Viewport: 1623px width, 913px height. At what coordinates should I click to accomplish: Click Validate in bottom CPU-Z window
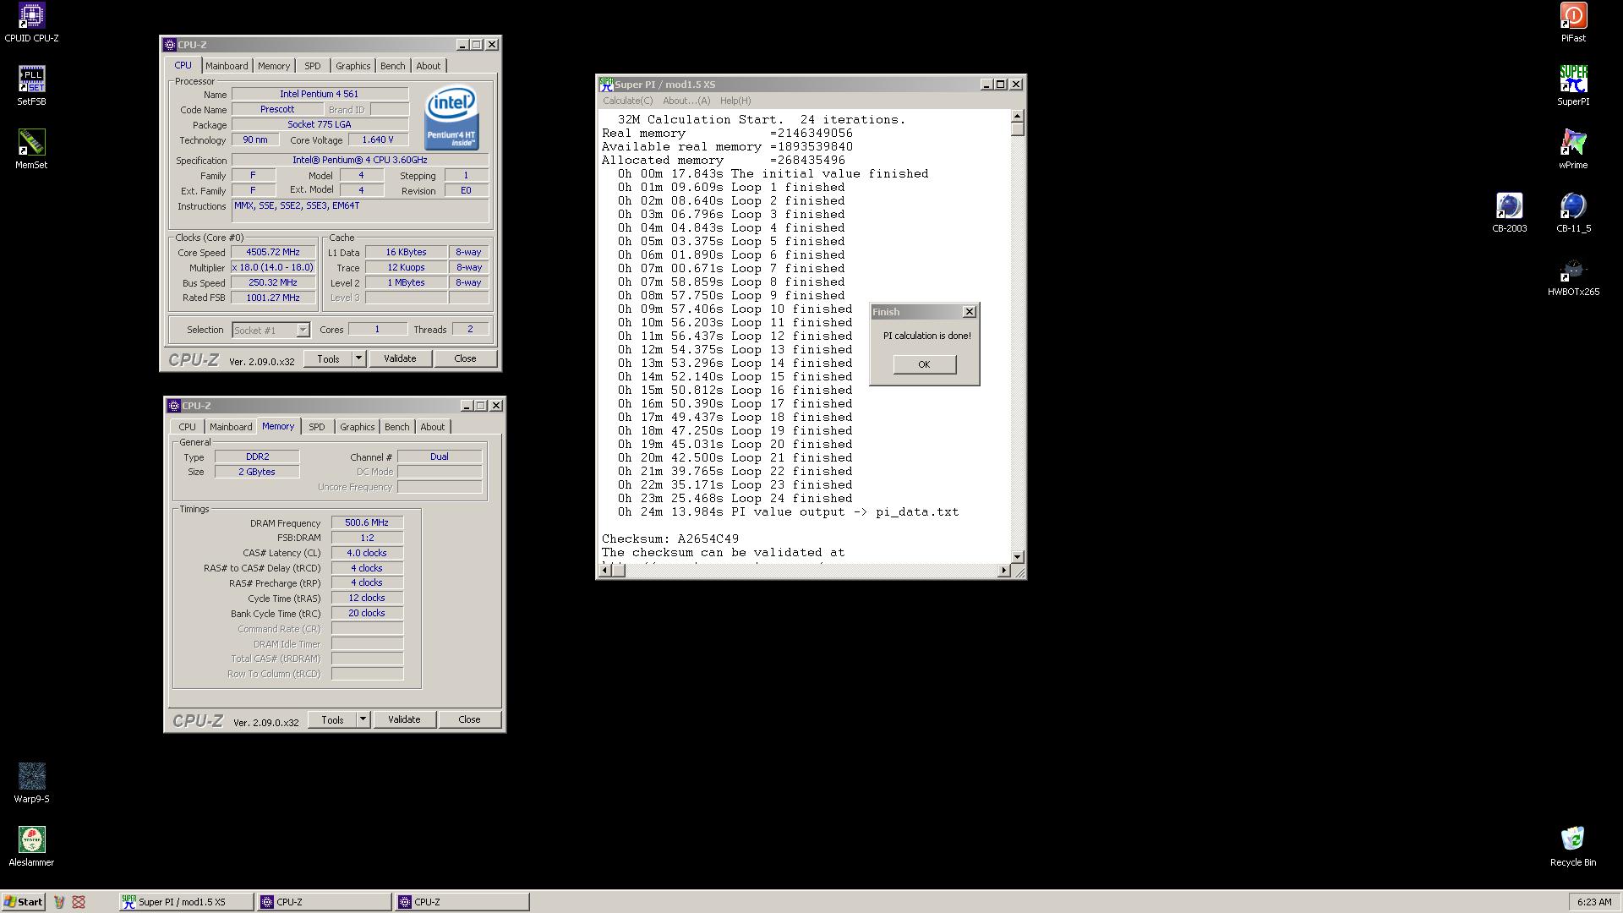[x=404, y=719]
